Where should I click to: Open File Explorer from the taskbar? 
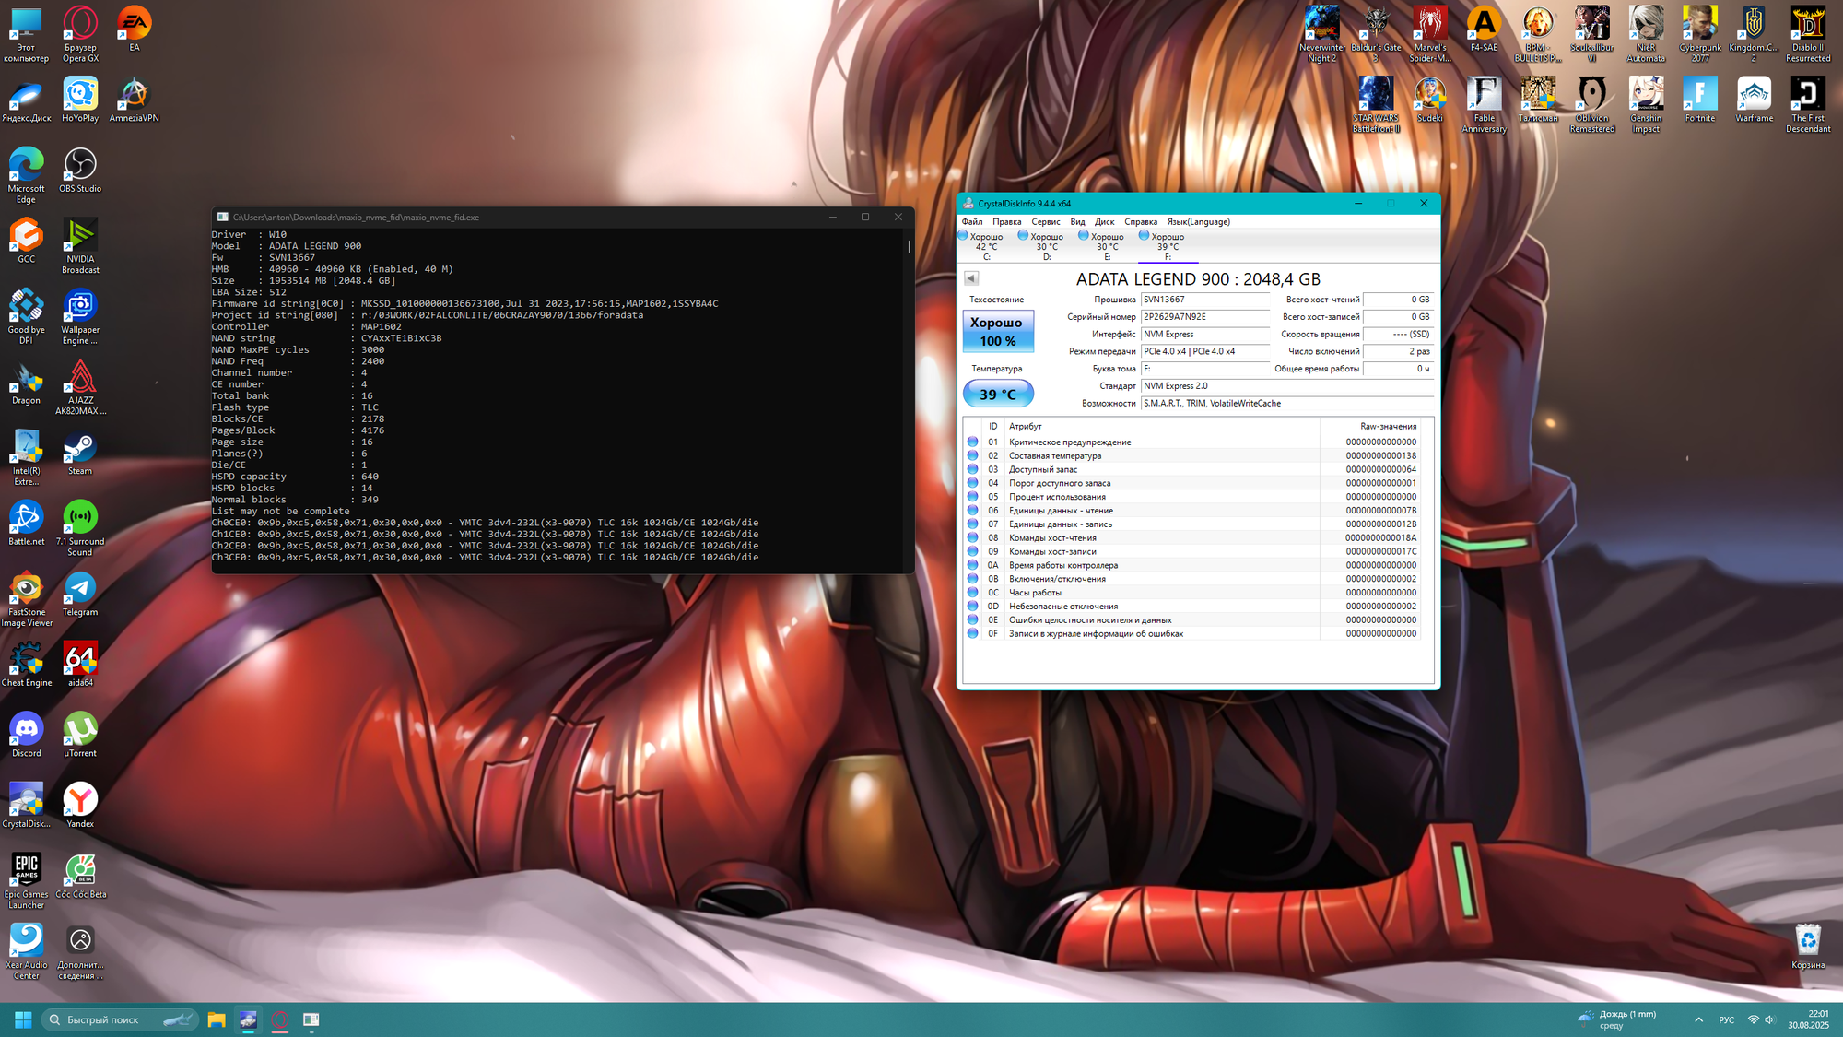pyautogui.click(x=217, y=1019)
